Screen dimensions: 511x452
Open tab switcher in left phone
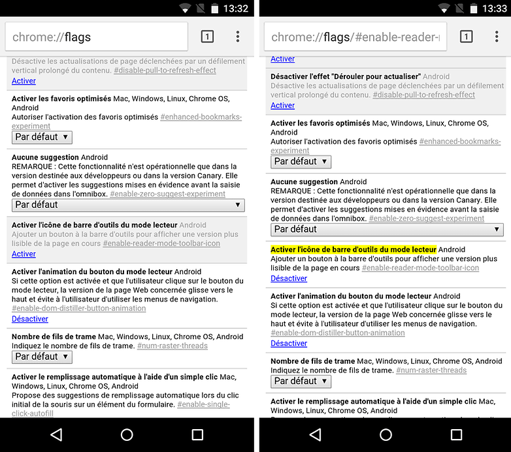click(207, 37)
